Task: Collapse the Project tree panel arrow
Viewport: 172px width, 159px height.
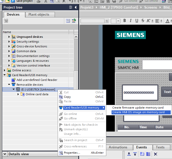Action: click(76, 7)
